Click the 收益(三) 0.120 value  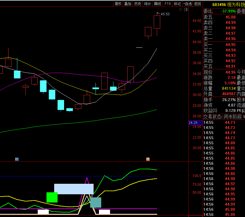231,110
